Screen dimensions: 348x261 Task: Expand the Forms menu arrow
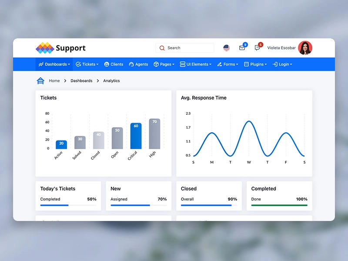tap(237, 64)
